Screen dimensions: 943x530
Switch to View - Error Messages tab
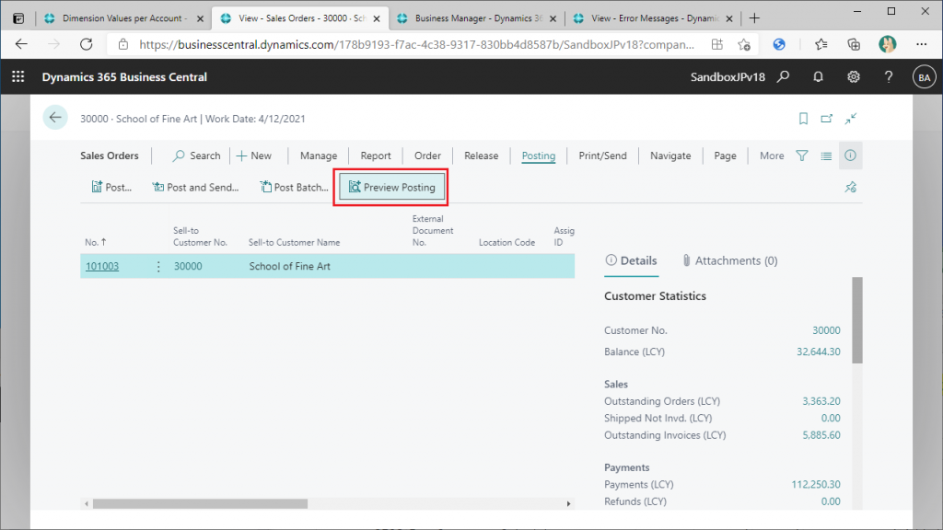pyautogui.click(x=655, y=18)
